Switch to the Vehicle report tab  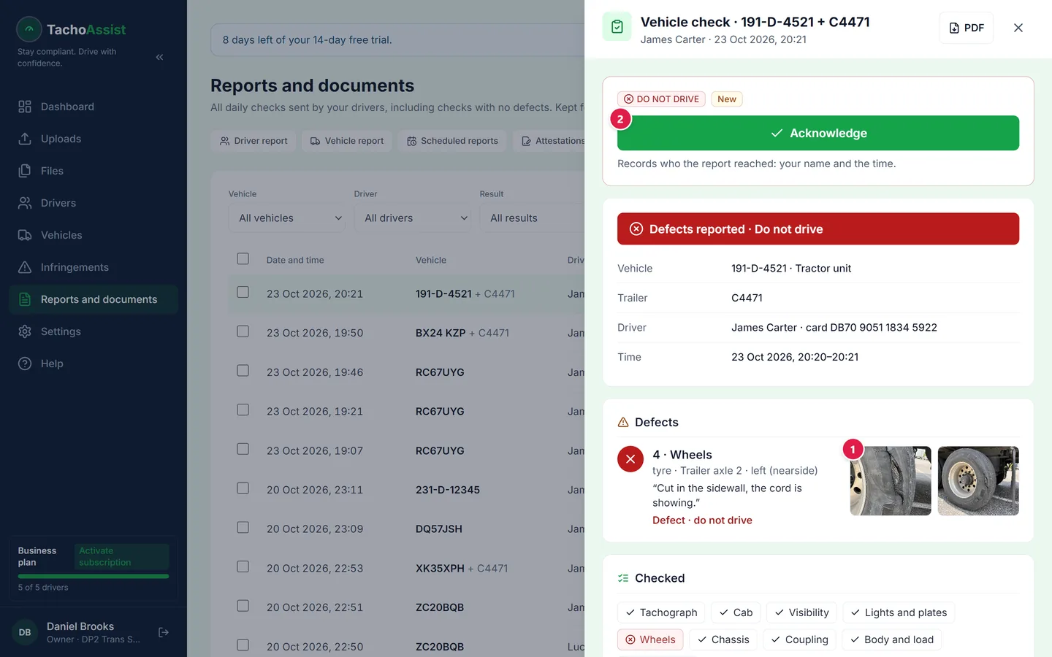click(347, 141)
